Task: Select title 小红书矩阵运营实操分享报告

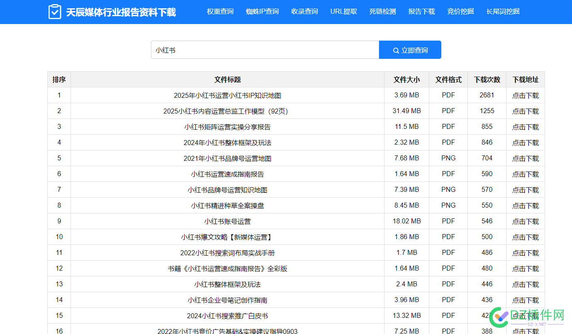Action: (228, 127)
